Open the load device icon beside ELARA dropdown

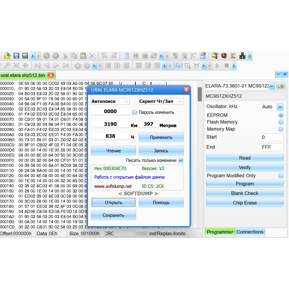[x=281, y=86]
